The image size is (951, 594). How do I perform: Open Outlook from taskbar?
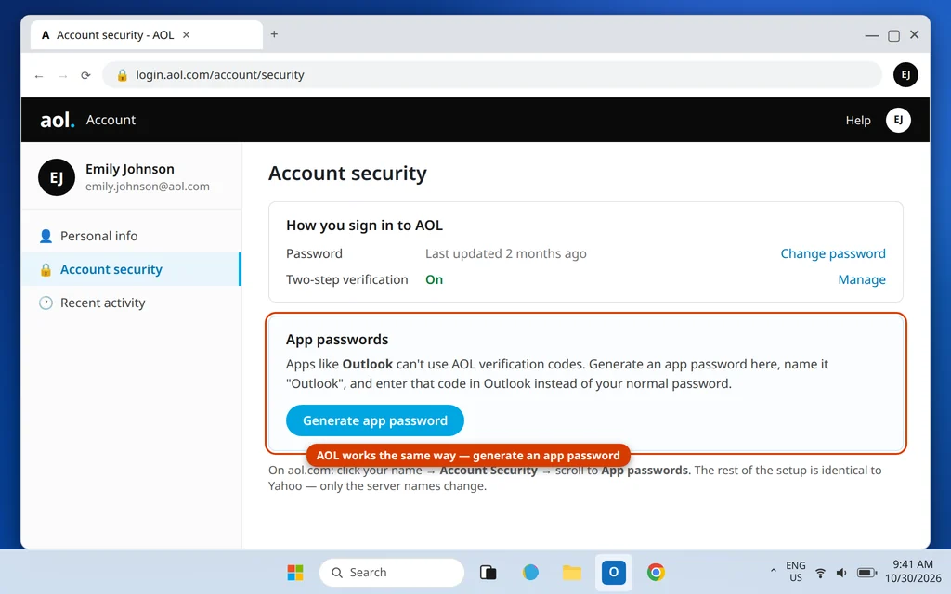point(614,572)
